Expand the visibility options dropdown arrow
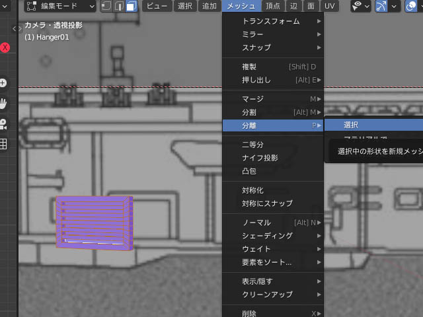This screenshot has height=317, width=423. click(x=367, y=6)
